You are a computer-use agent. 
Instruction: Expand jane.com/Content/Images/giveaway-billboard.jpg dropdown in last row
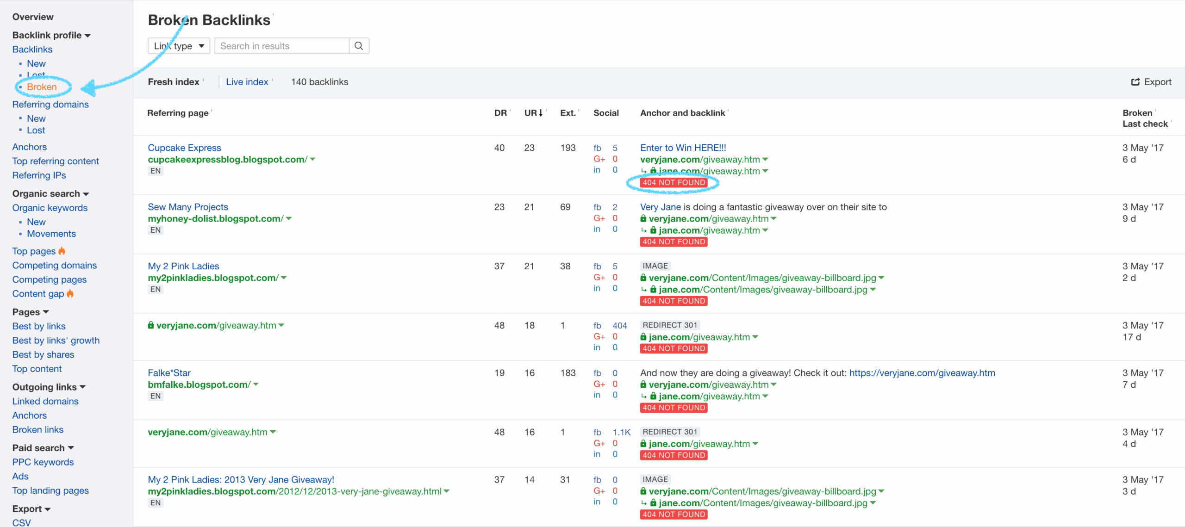click(x=873, y=503)
